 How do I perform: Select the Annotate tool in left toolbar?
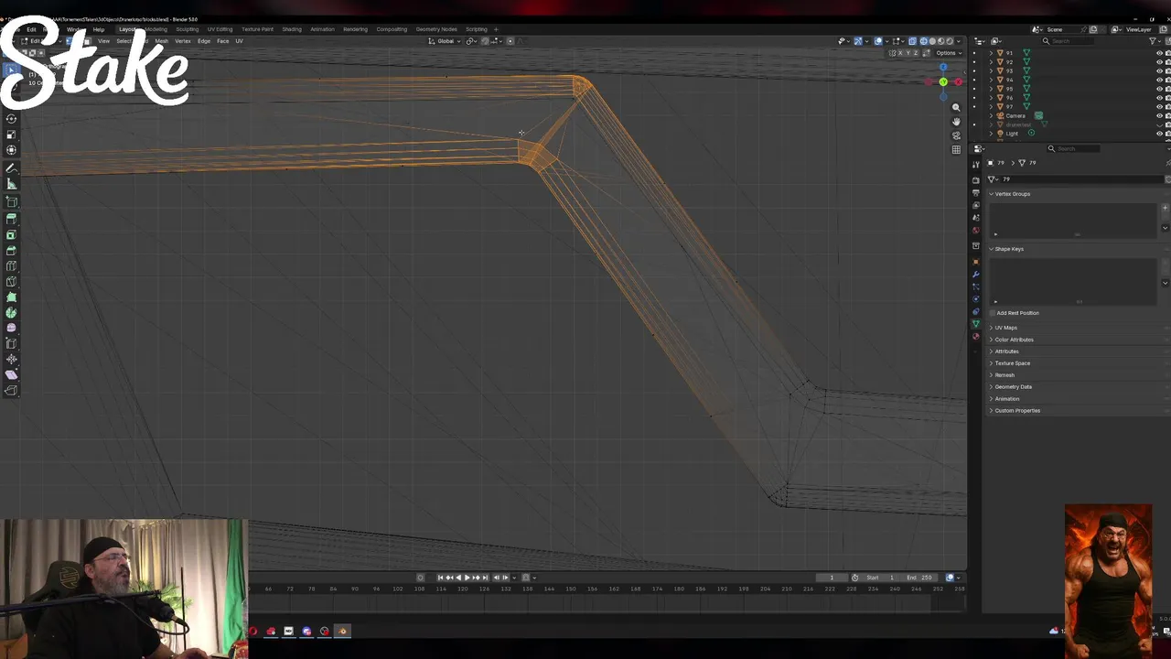click(11, 168)
